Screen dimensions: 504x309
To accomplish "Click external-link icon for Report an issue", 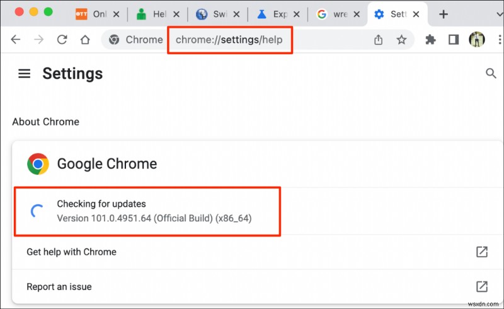I will click(482, 286).
